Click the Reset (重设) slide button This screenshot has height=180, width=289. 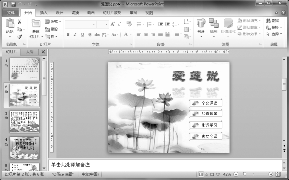(x=51, y=29)
